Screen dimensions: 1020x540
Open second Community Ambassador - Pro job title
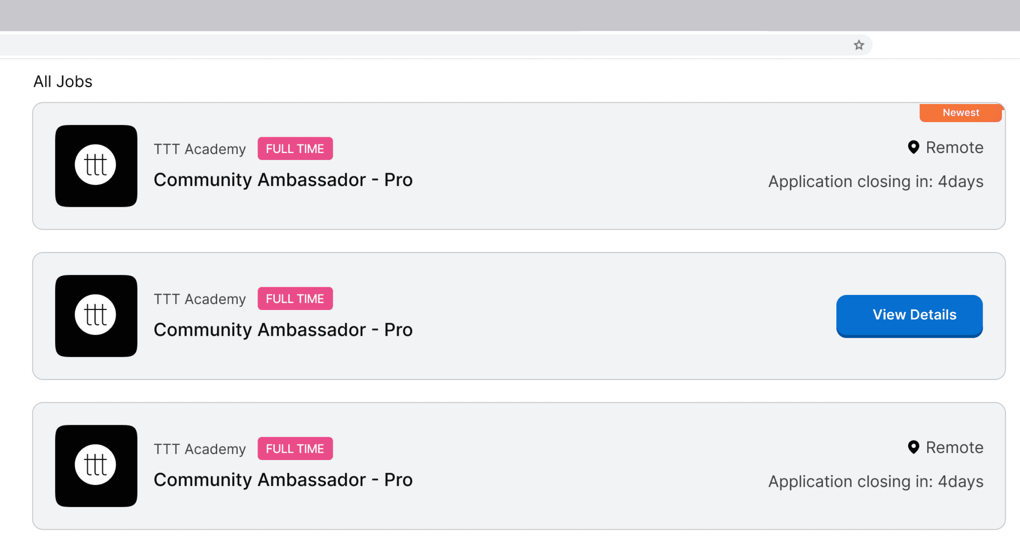283,330
